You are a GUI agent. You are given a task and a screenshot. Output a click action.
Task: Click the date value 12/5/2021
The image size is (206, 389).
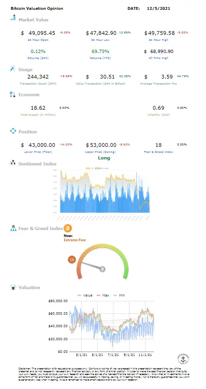coord(159,8)
